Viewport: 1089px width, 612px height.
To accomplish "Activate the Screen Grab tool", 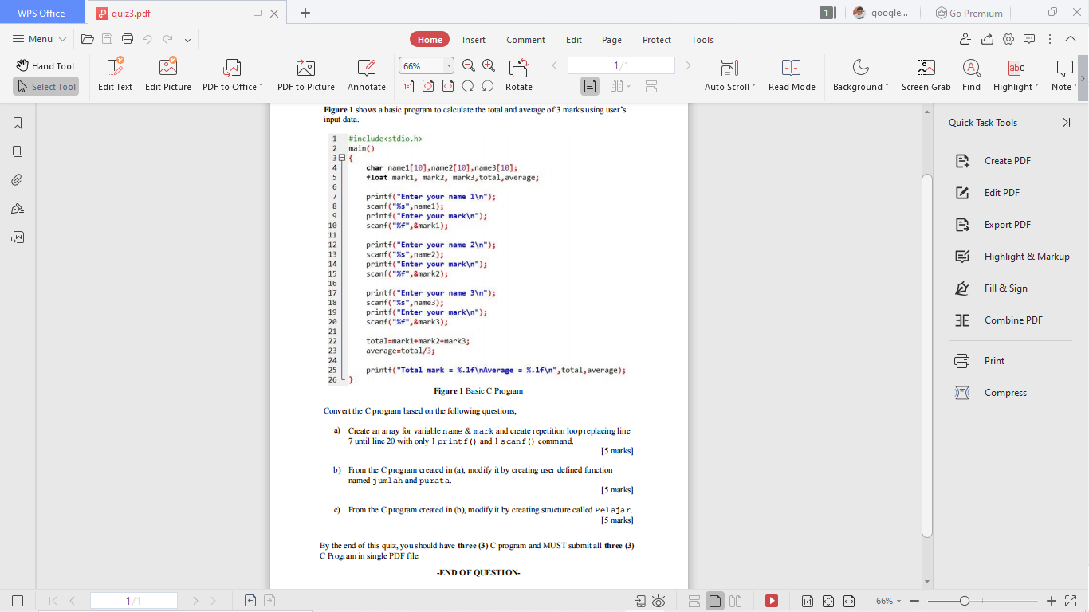I will (926, 76).
